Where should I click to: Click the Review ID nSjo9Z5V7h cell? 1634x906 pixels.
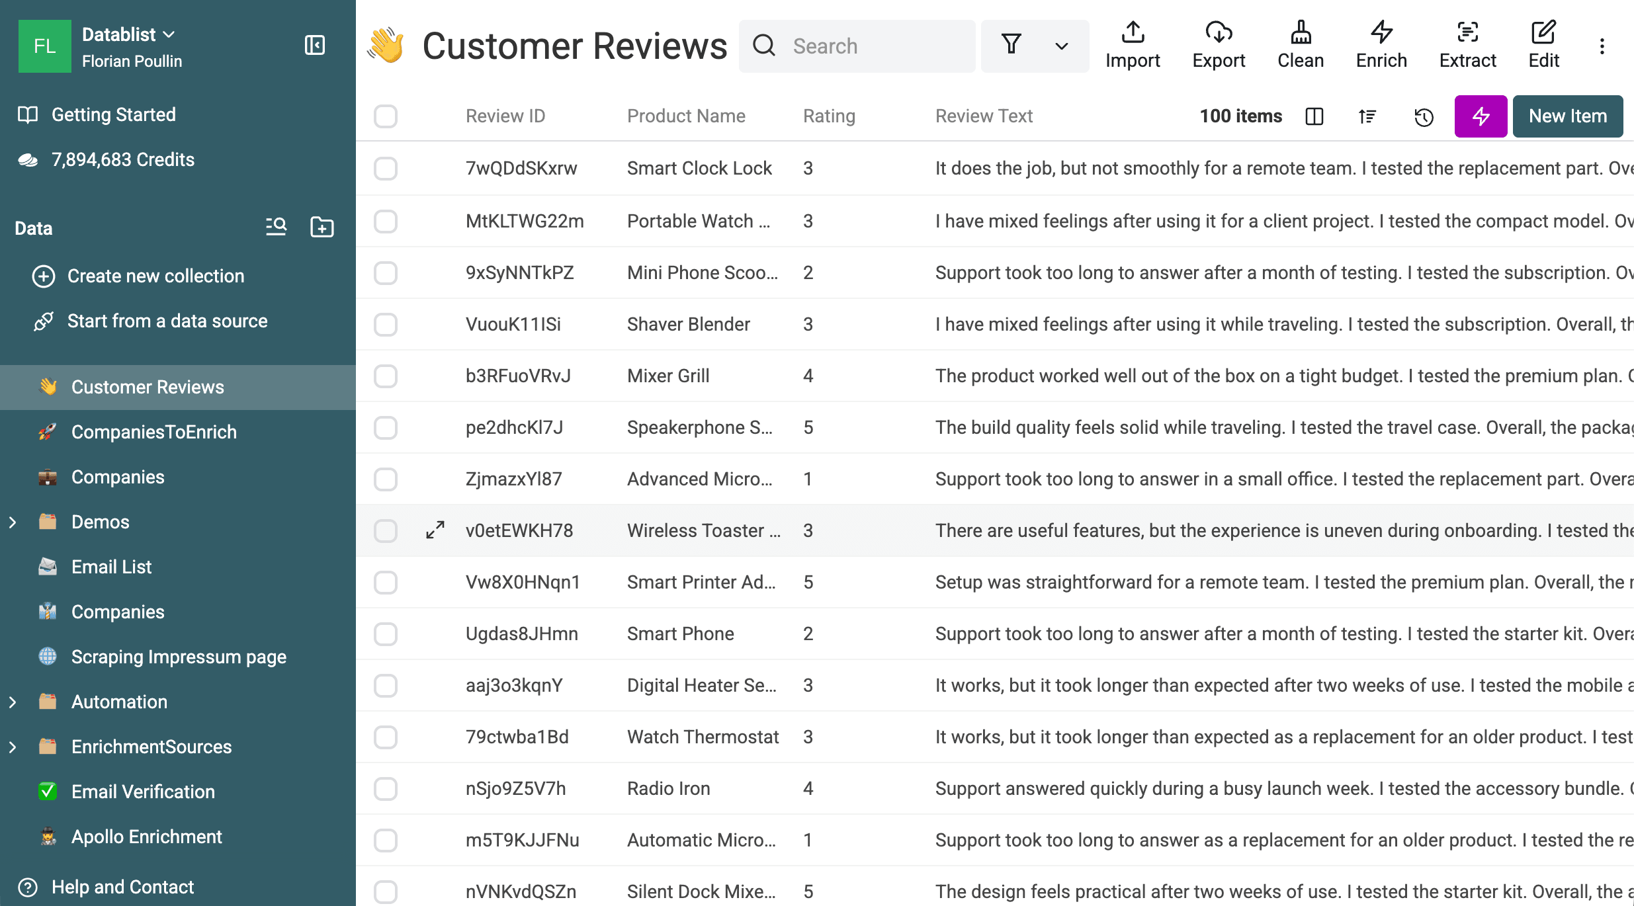[x=515, y=789]
